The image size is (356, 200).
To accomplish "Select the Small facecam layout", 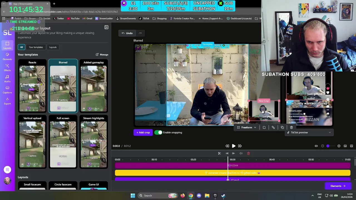I will [32, 186].
